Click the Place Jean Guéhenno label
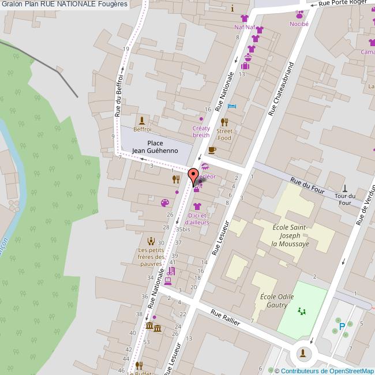Image resolution: width=375 pixels, height=375 pixels. tap(154, 147)
